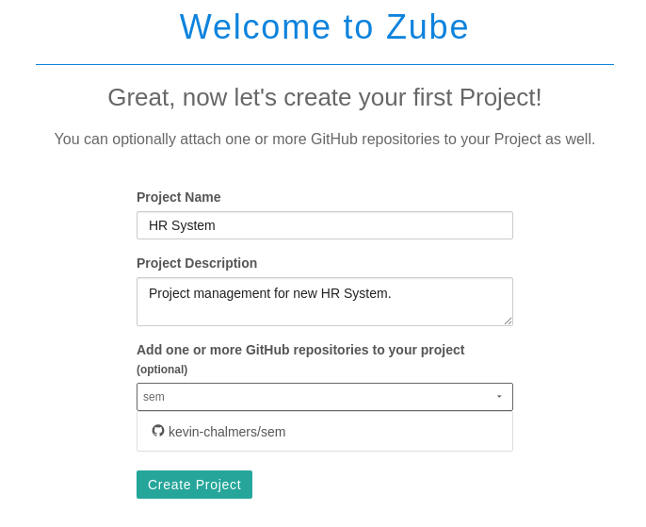Click 'Great, now let's create your first Project!' heading

(324, 97)
